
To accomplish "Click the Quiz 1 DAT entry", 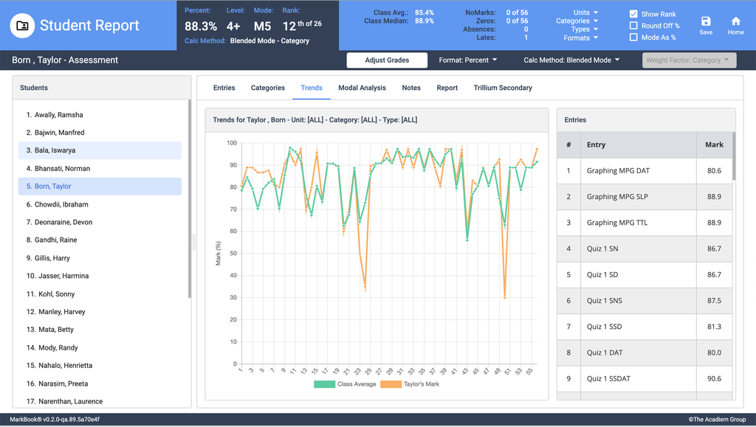I will click(x=644, y=353).
